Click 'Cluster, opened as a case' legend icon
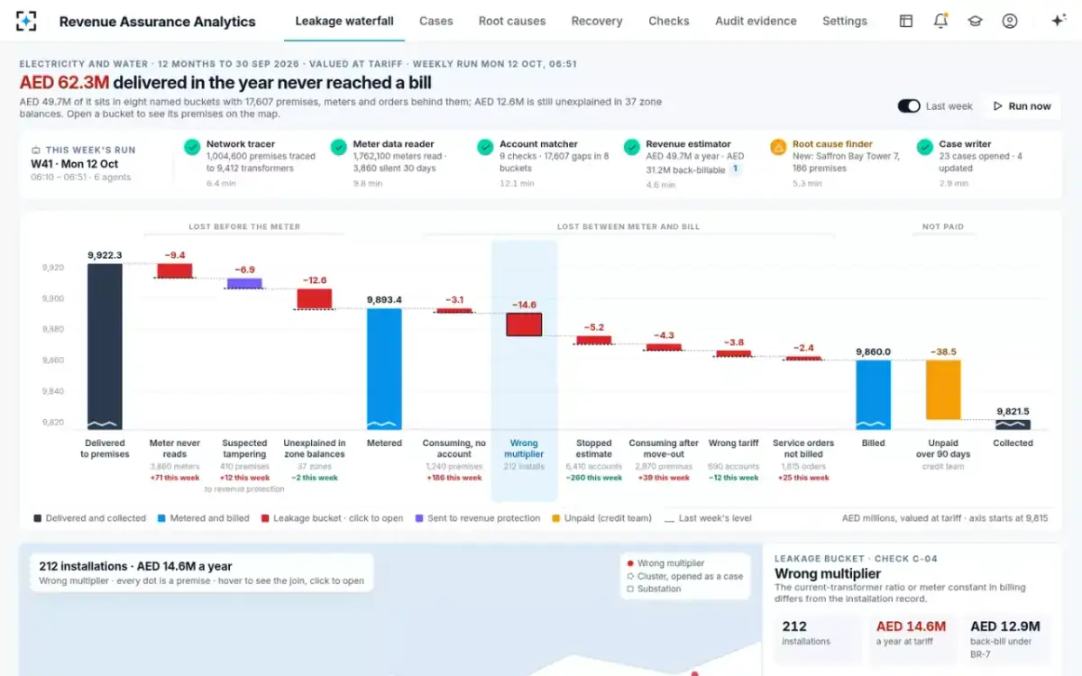This screenshot has height=676, width=1082. (629, 576)
